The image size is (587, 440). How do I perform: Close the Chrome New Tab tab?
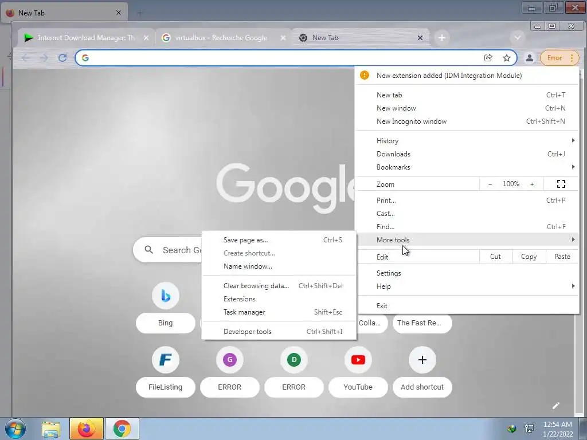(x=420, y=38)
